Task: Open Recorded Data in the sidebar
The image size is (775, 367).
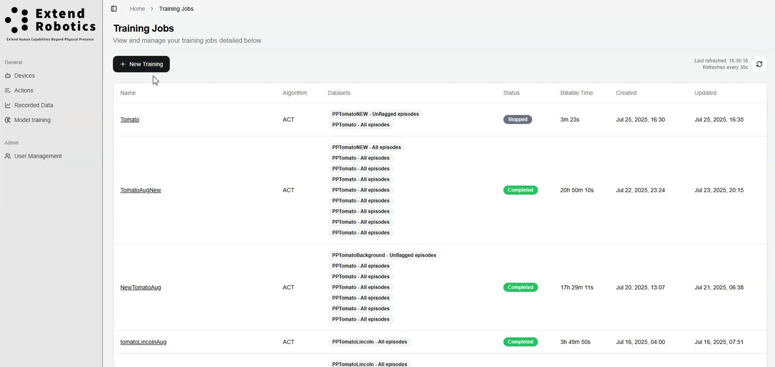Action: point(33,105)
